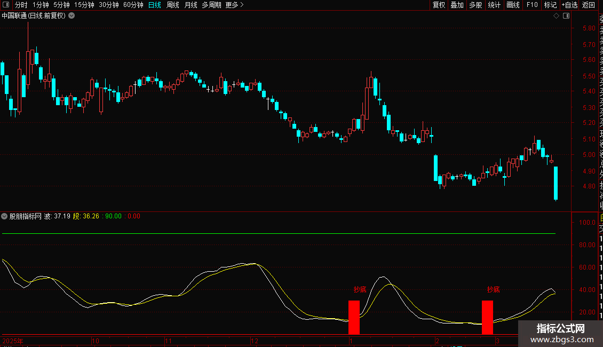Switch to 分时 view

pos(21,5)
